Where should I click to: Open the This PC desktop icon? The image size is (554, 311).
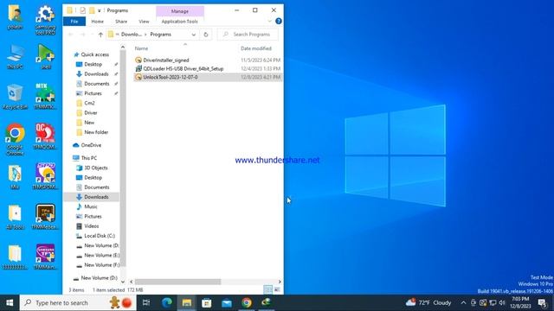[15, 57]
